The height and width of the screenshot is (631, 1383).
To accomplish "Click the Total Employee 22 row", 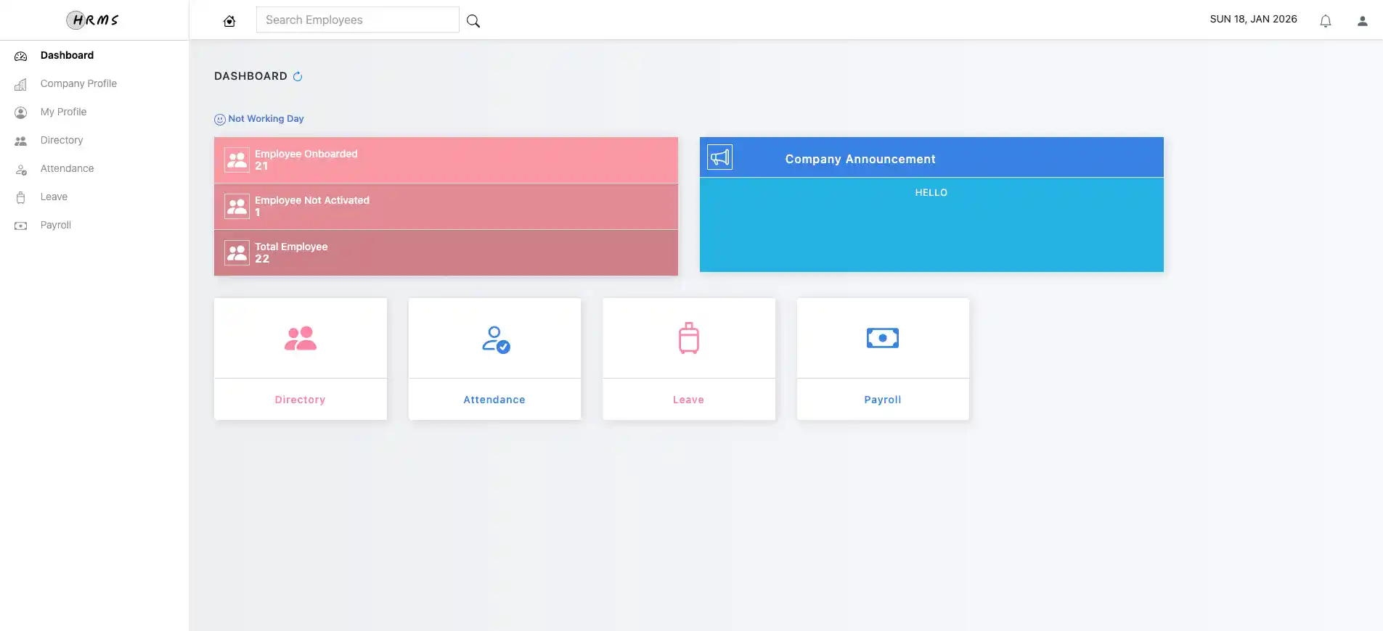I will point(446,253).
